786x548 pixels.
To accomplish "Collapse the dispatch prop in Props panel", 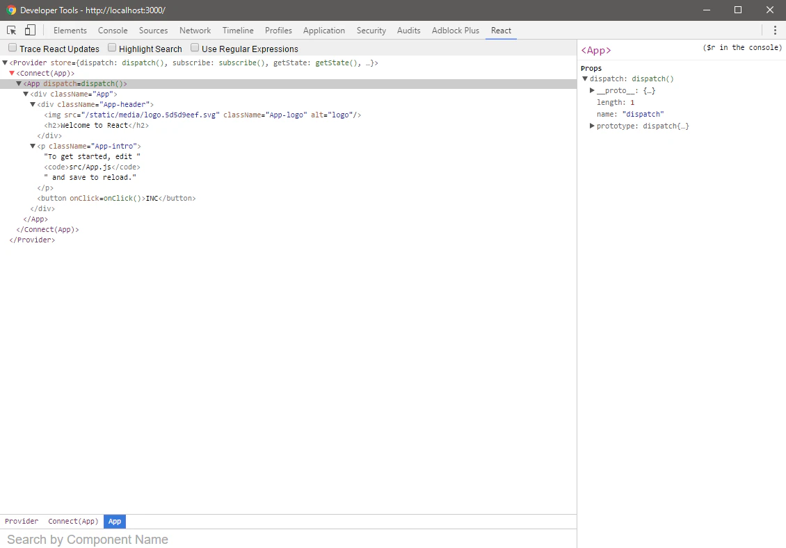I will click(585, 78).
